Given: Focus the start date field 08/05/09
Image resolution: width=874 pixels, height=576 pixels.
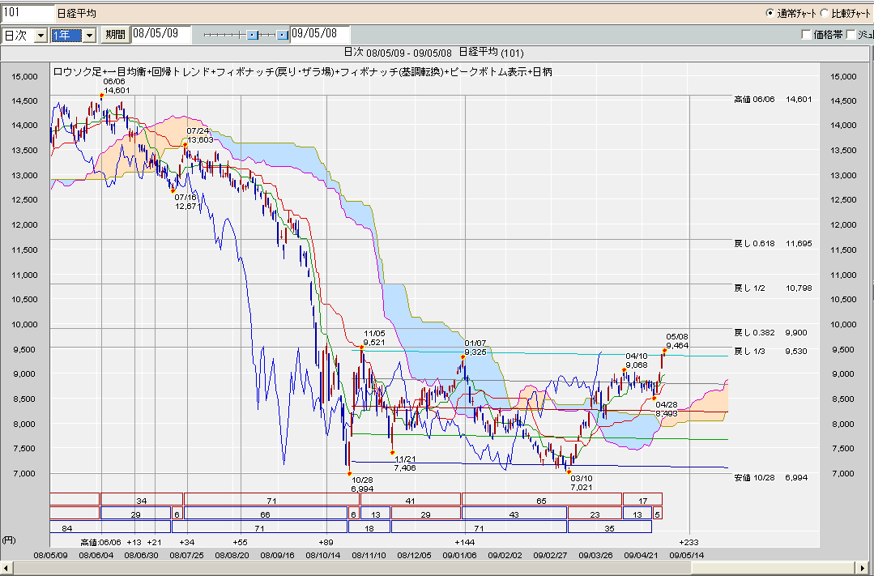Looking at the screenshot, I should point(161,34).
